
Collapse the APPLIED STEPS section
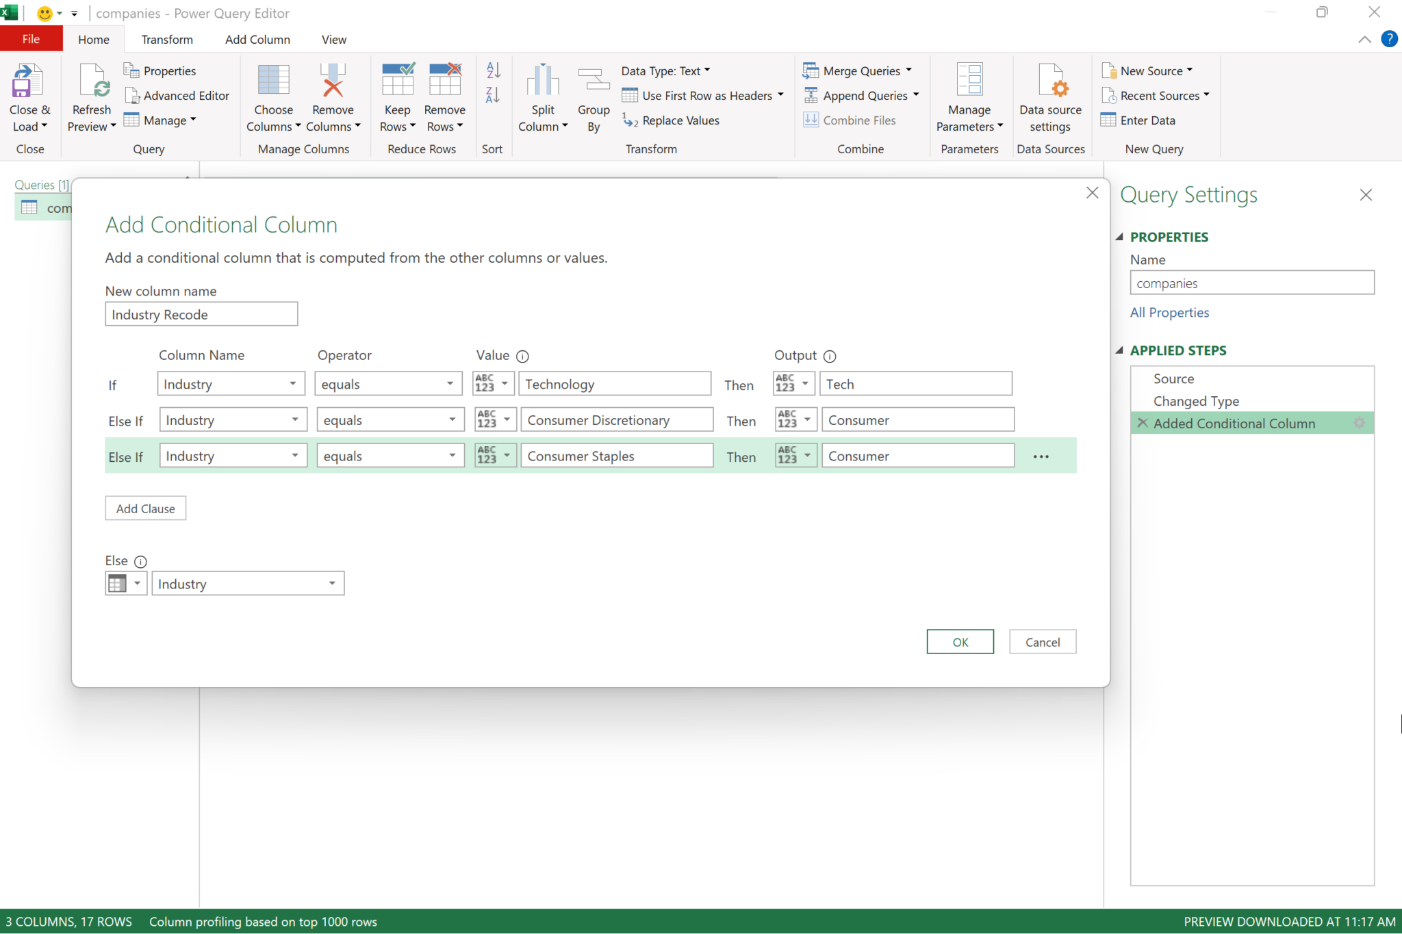[x=1120, y=350]
